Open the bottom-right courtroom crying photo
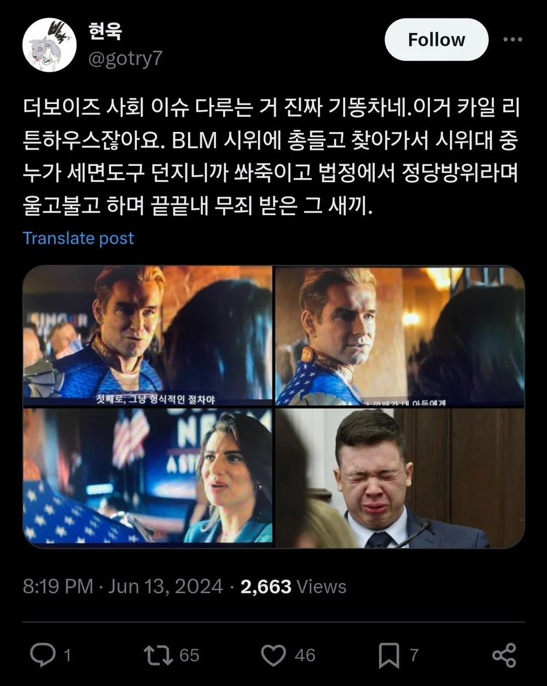This screenshot has height=686, width=547. (x=400, y=478)
